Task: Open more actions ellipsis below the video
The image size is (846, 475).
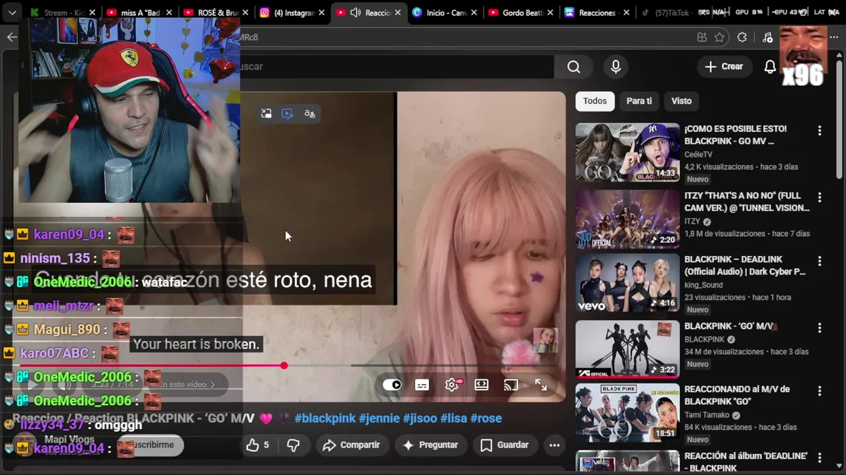Action: [x=555, y=445]
